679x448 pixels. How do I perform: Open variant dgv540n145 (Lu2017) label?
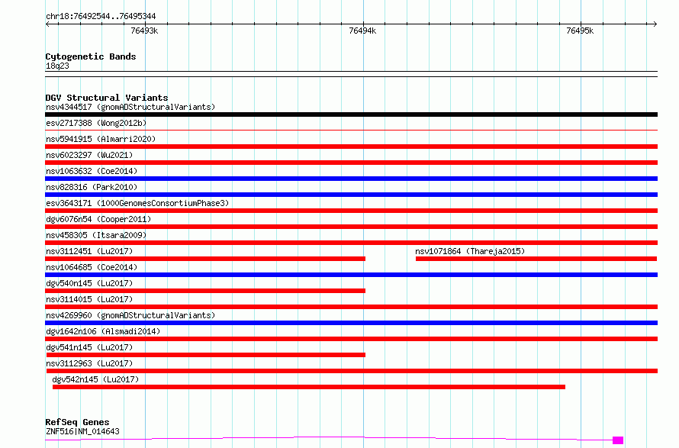pyautogui.click(x=89, y=283)
